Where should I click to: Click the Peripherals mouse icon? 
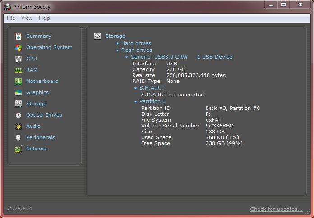click(x=18, y=138)
